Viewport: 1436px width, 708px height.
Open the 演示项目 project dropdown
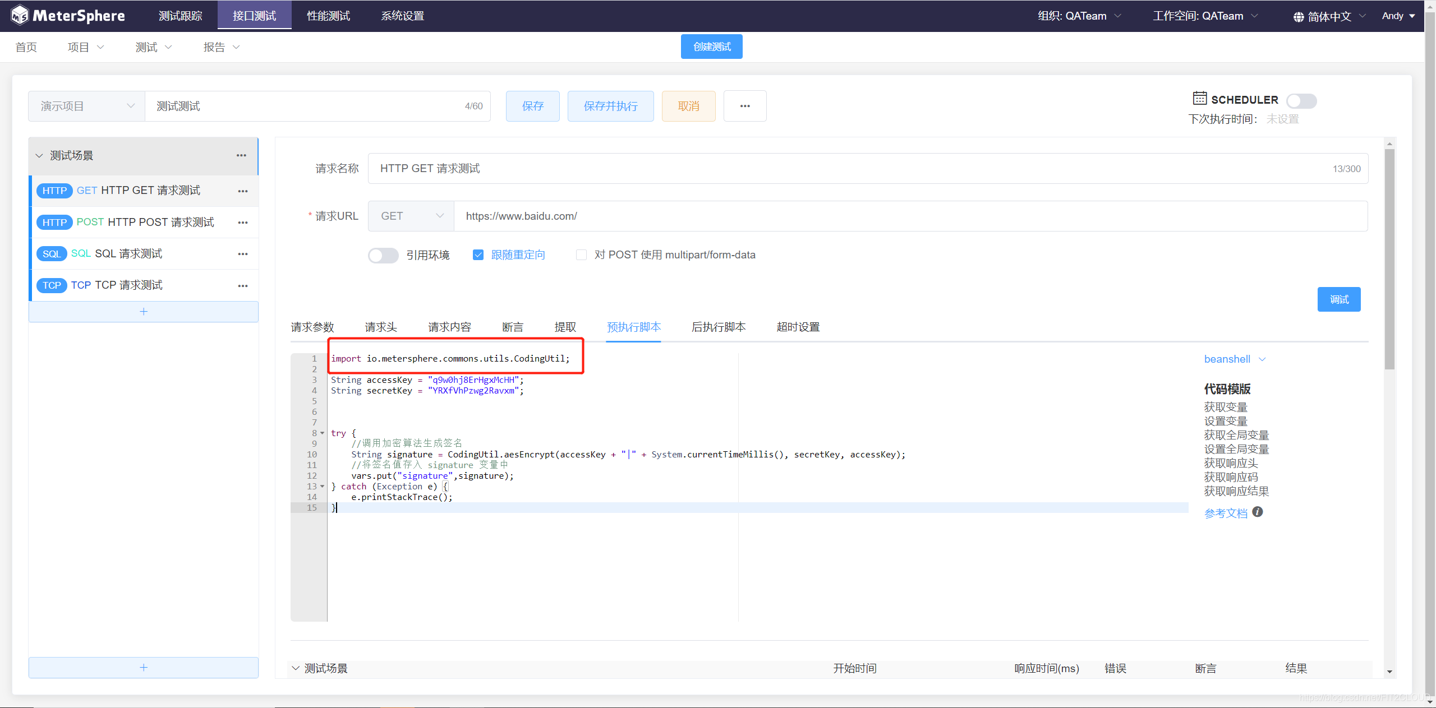point(86,106)
